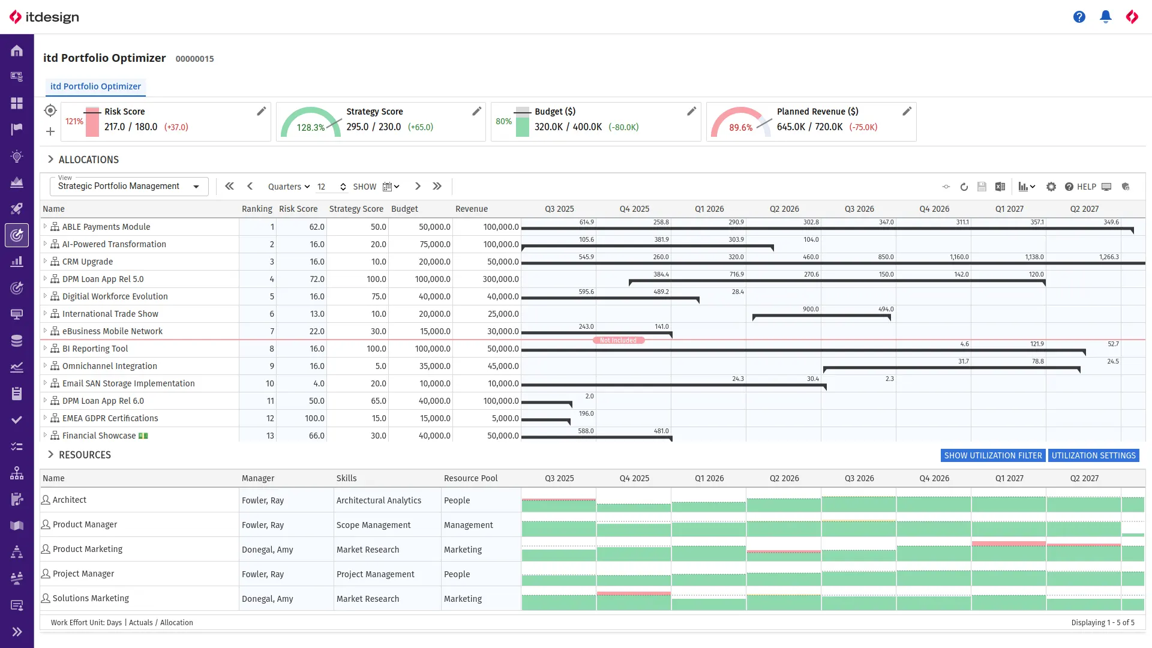Jump to last period with double-right arrows
The height and width of the screenshot is (648, 1152).
pos(437,187)
